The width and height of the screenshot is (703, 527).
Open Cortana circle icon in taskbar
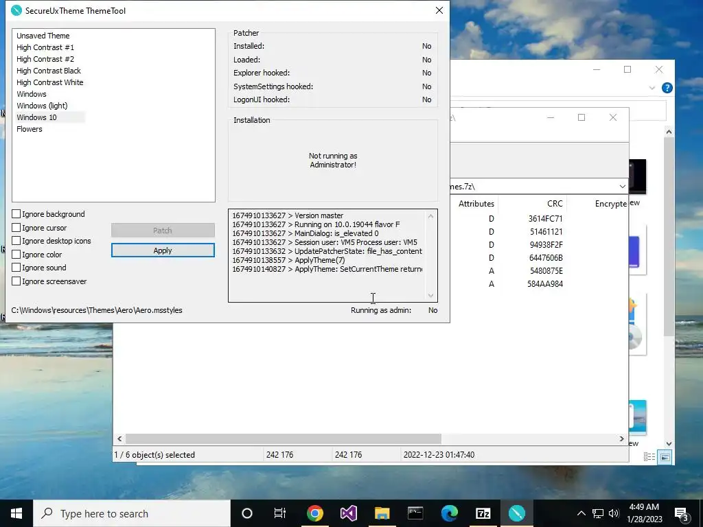[x=246, y=513]
